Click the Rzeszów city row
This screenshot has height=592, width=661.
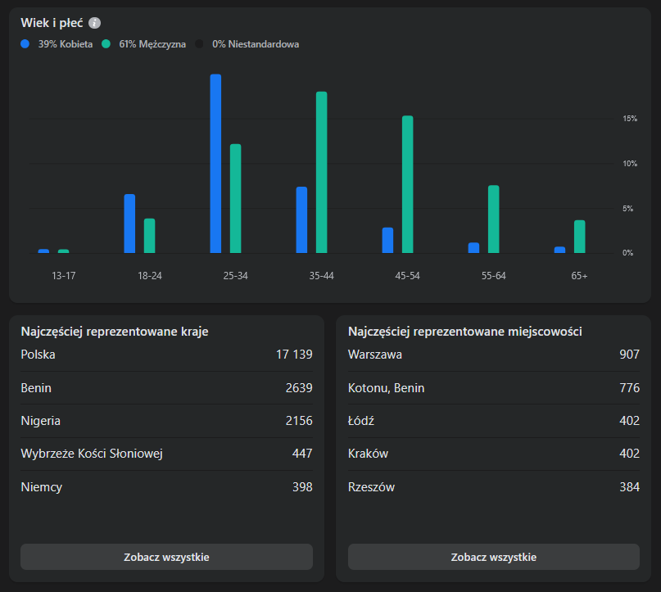[493, 487]
